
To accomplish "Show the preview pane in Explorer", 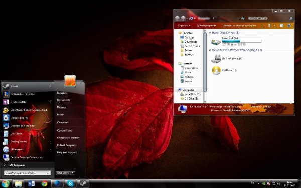I will (x=281, y=26).
